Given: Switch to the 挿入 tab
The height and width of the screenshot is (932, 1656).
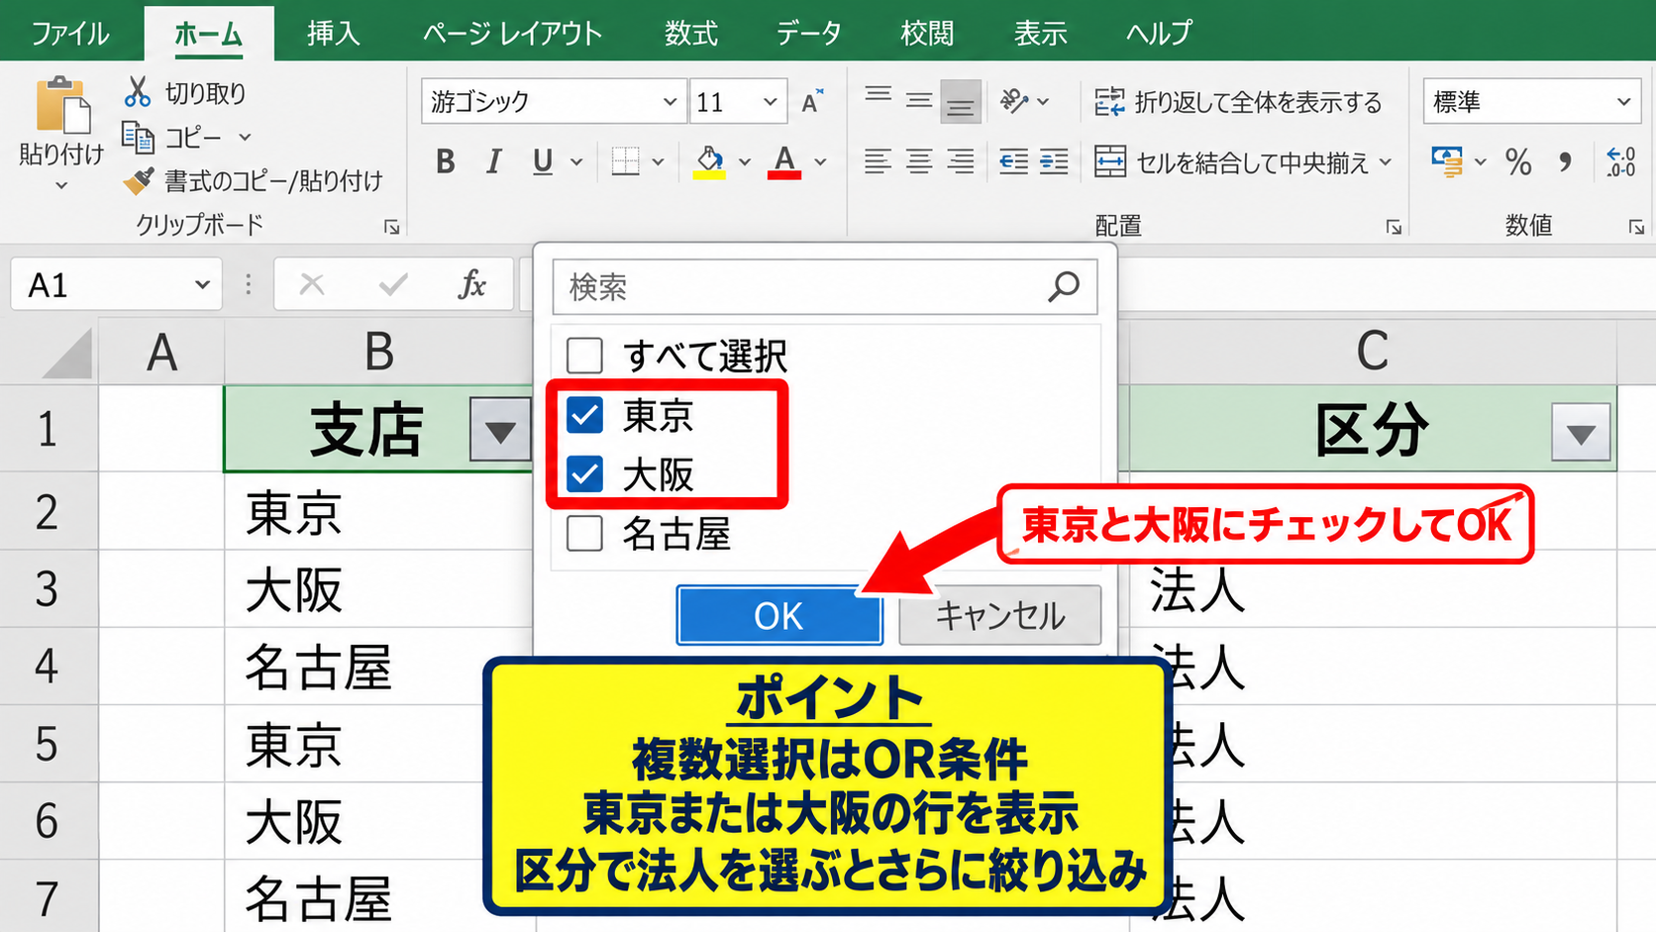Looking at the screenshot, I should click(x=333, y=33).
